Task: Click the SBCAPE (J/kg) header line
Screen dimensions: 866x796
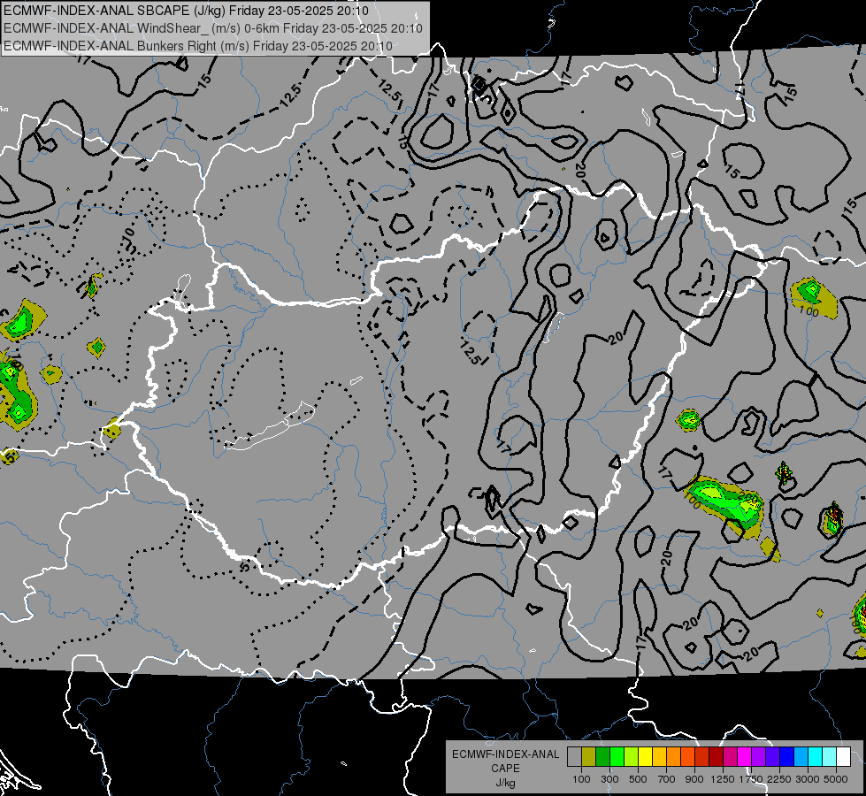Action: [x=186, y=11]
